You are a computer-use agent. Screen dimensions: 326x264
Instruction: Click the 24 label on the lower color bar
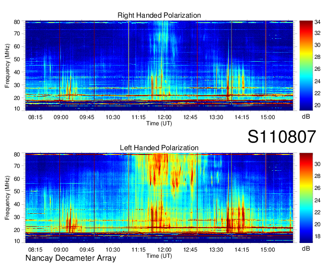317,200
